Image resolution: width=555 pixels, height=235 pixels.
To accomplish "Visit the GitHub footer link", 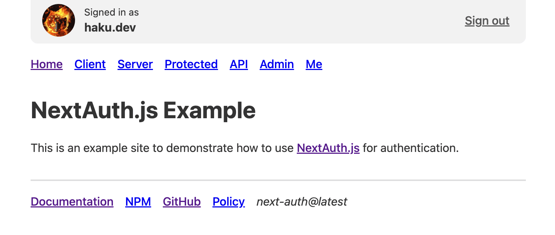I will [x=182, y=202].
